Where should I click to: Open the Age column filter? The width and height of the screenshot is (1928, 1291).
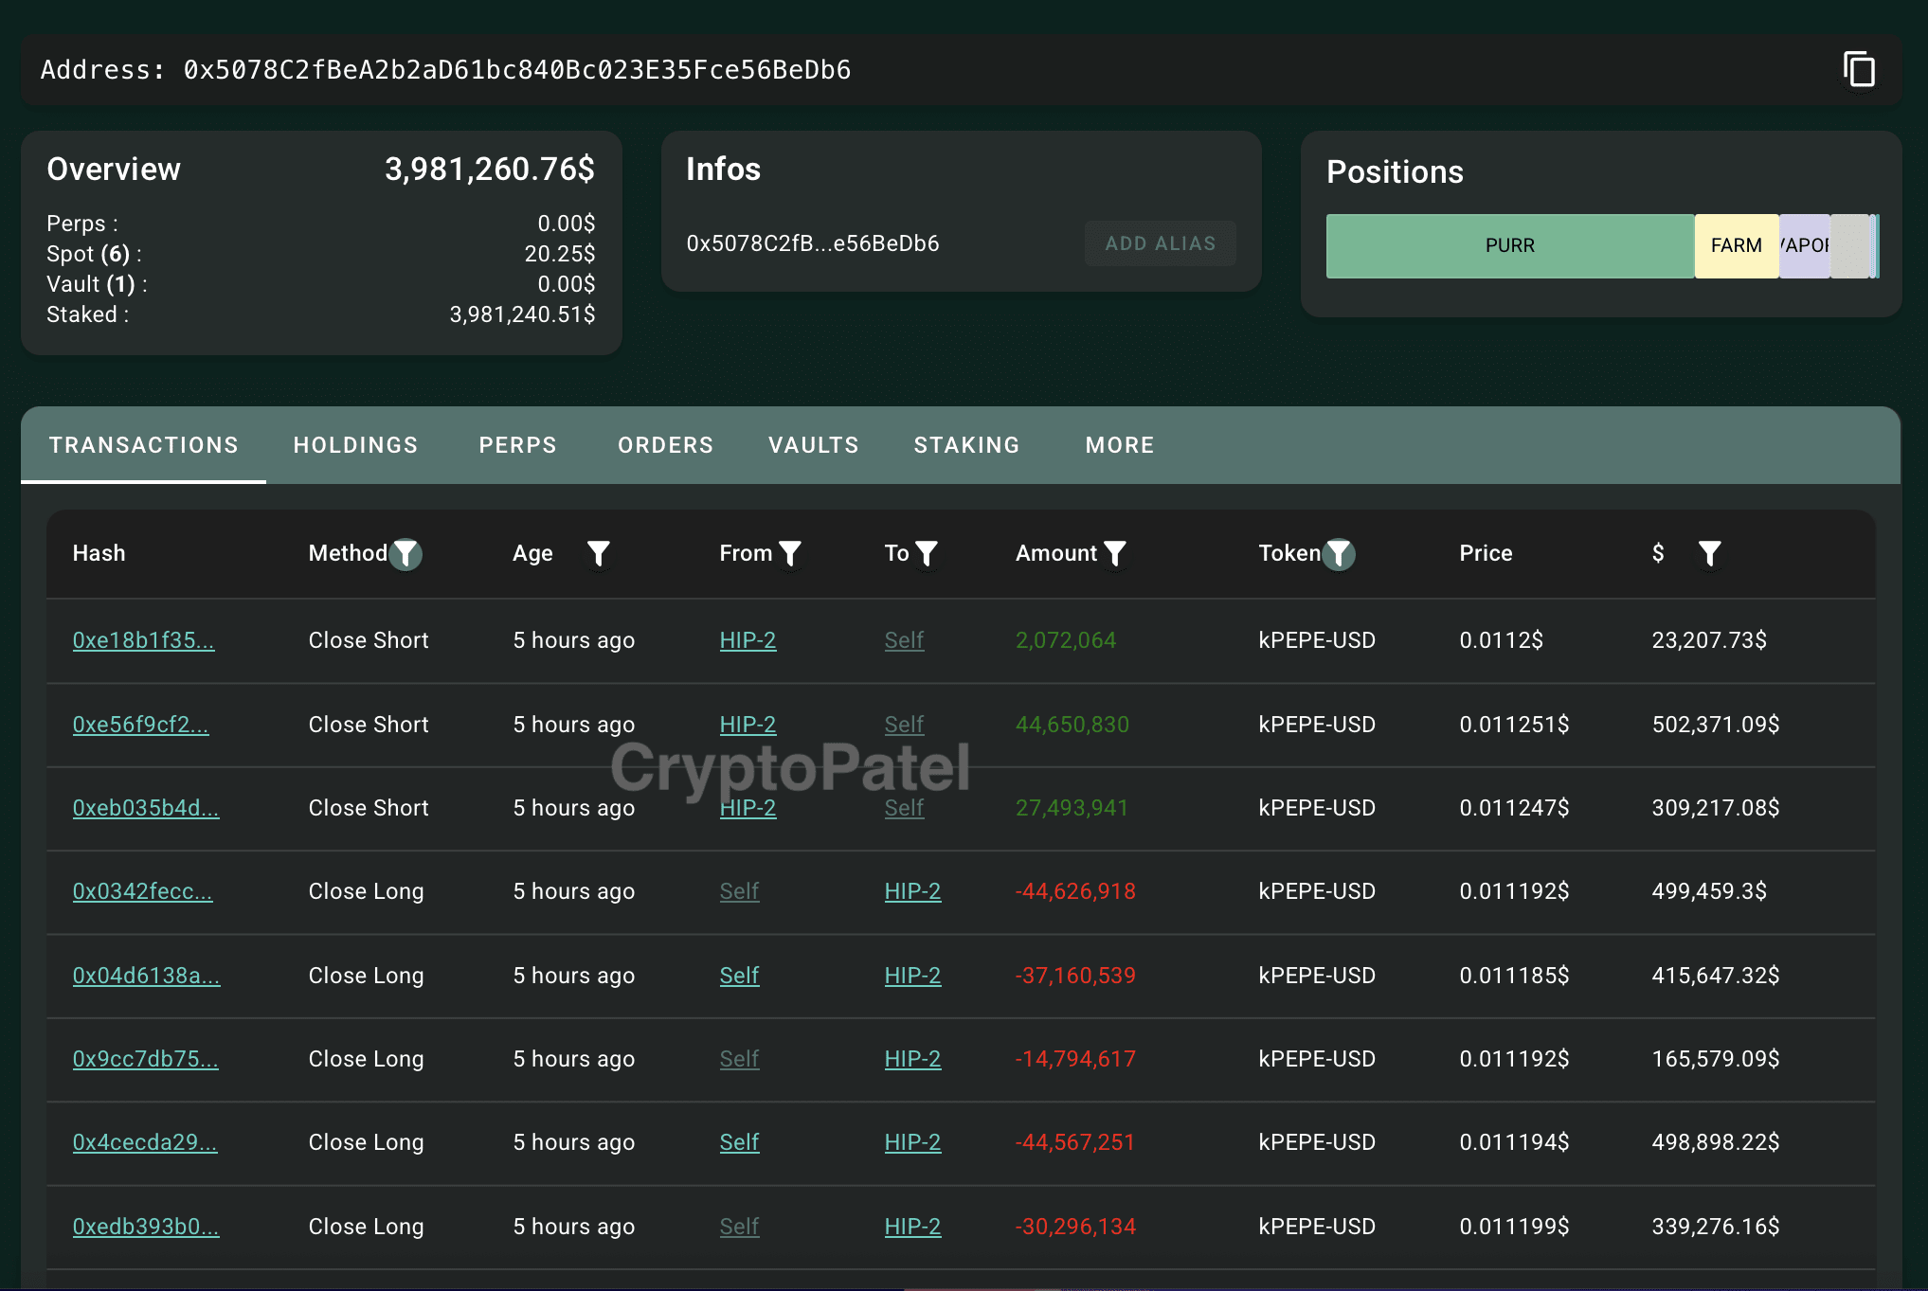[x=598, y=553]
